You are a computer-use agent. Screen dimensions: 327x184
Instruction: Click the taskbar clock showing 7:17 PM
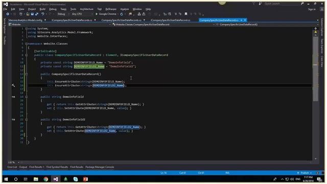[308, 179]
